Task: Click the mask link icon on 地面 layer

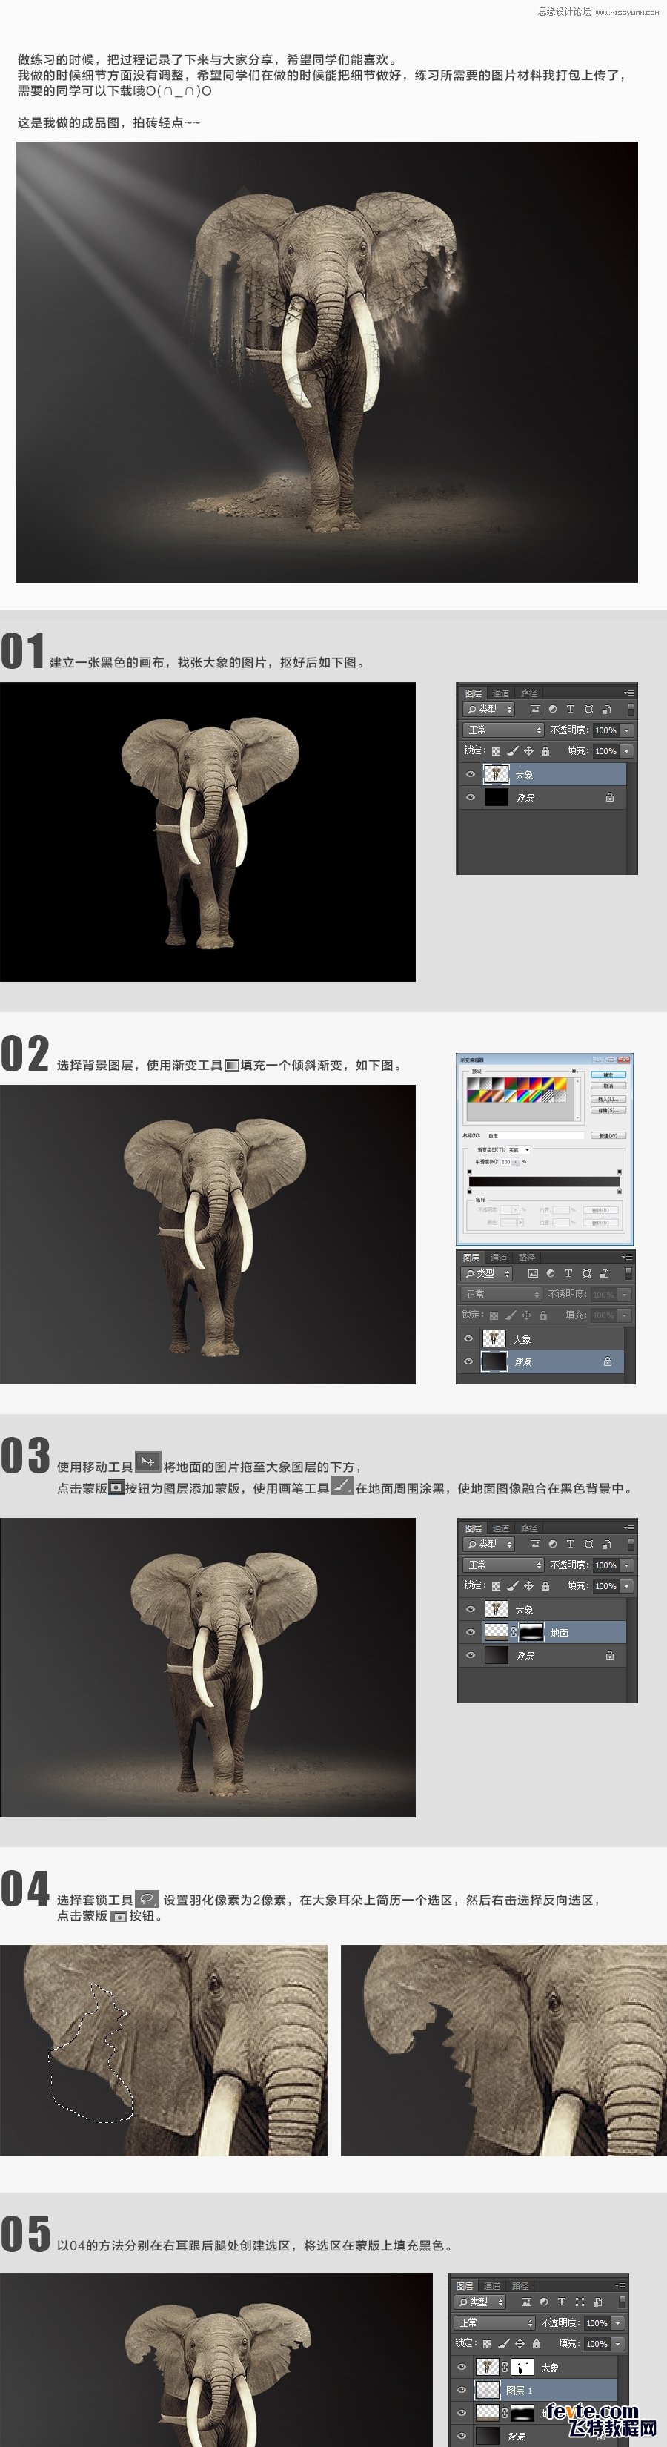Action: pyautogui.click(x=514, y=1632)
